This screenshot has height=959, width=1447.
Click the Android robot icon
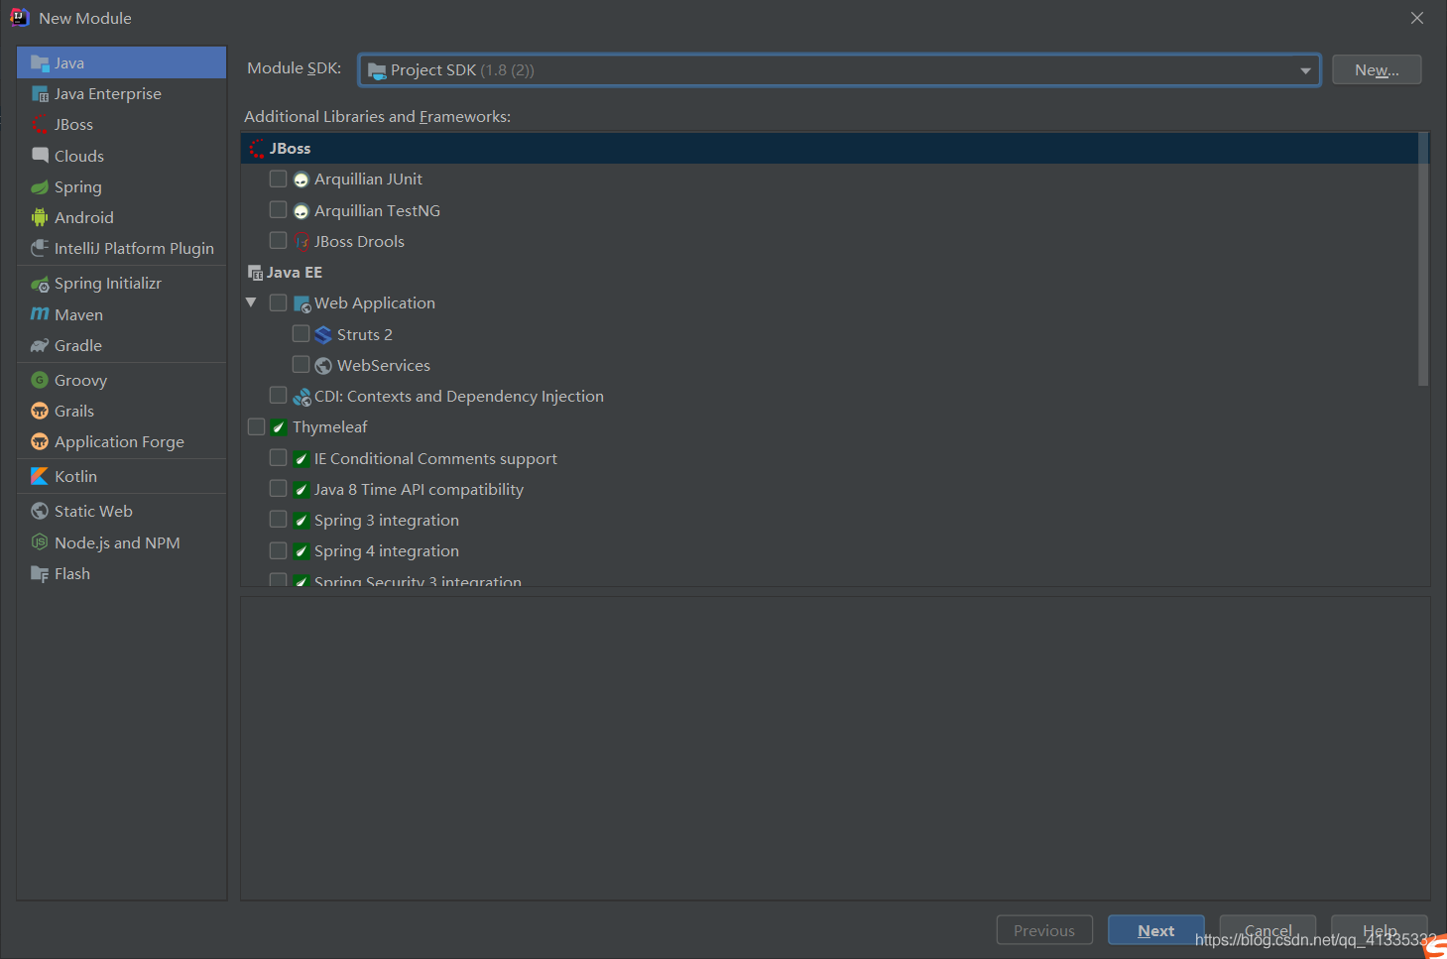click(40, 217)
